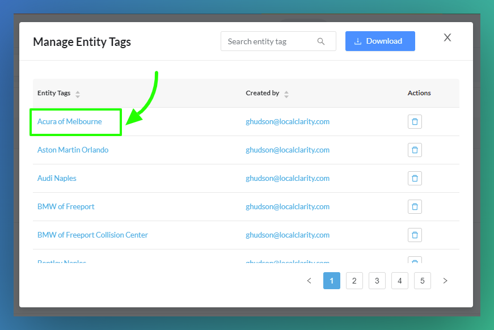
Task: Delete BMW of Freeport Collision Center tag
Action: point(415,235)
